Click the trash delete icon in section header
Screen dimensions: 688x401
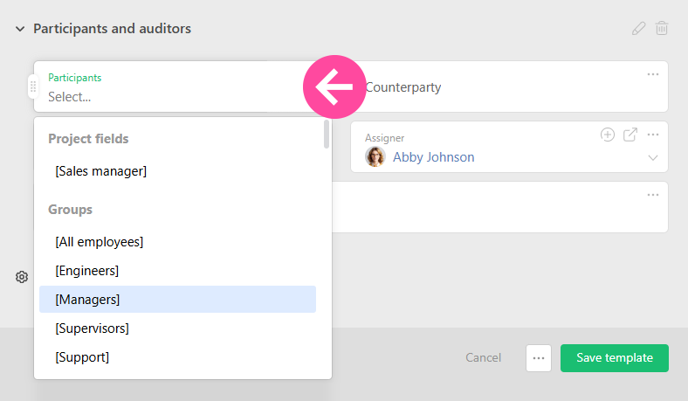click(x=662, y=29)
